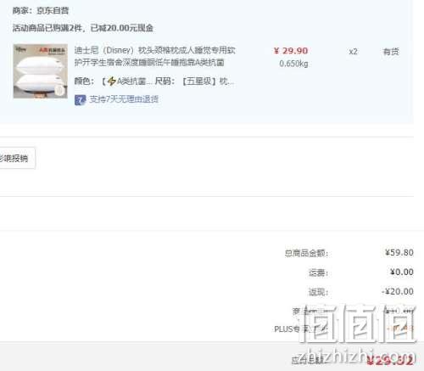The image size is (424, 371).
Task: Click the x2 quantity indicator
Action: [353, 52]
